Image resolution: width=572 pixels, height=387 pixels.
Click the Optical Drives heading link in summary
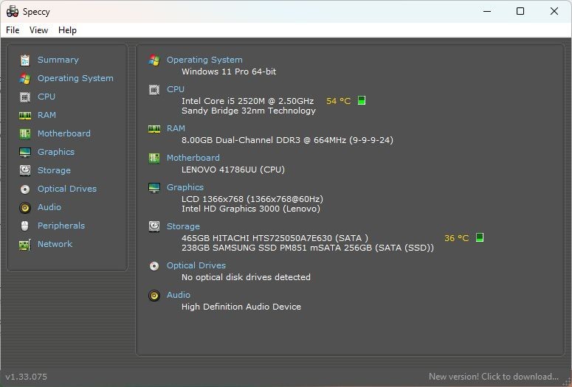[x=196, y=265]
